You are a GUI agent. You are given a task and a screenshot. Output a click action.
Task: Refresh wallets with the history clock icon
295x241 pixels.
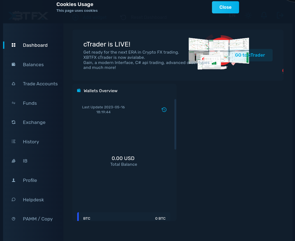pos(164,110)
